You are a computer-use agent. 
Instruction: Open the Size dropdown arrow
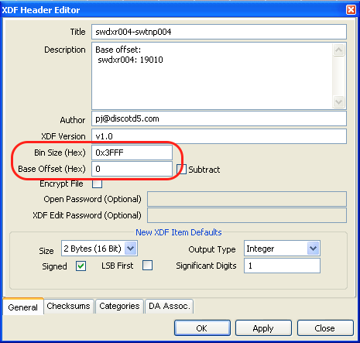pyautogui.click(x=131, y=249)
